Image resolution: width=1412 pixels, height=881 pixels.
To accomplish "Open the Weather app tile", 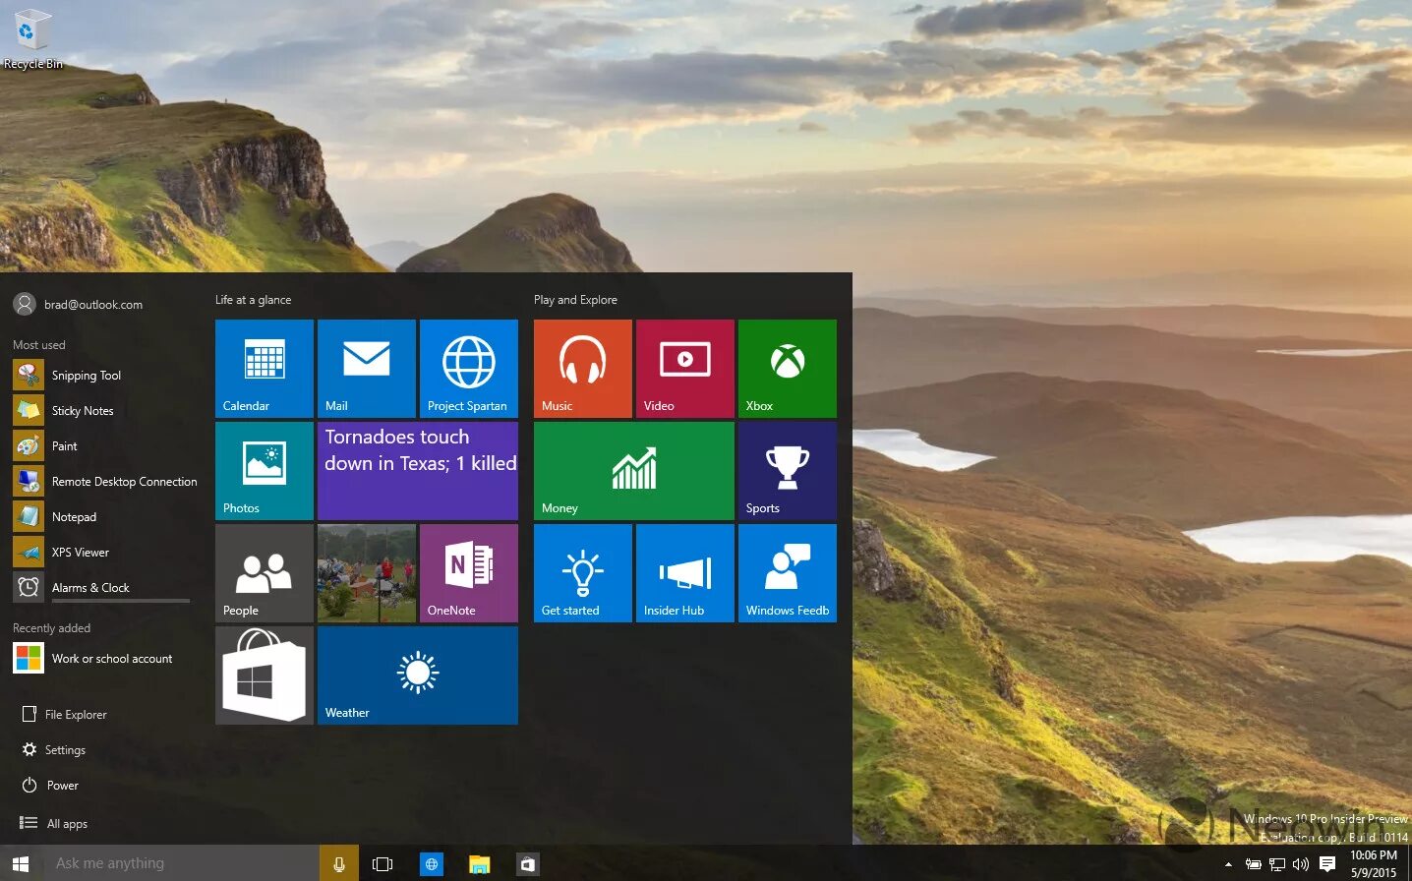I will (x=417, y=675).
